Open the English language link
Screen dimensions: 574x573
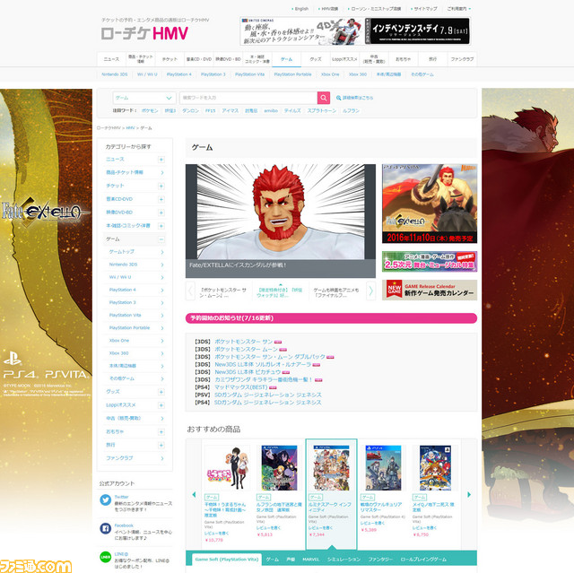(x=301, y=9)
